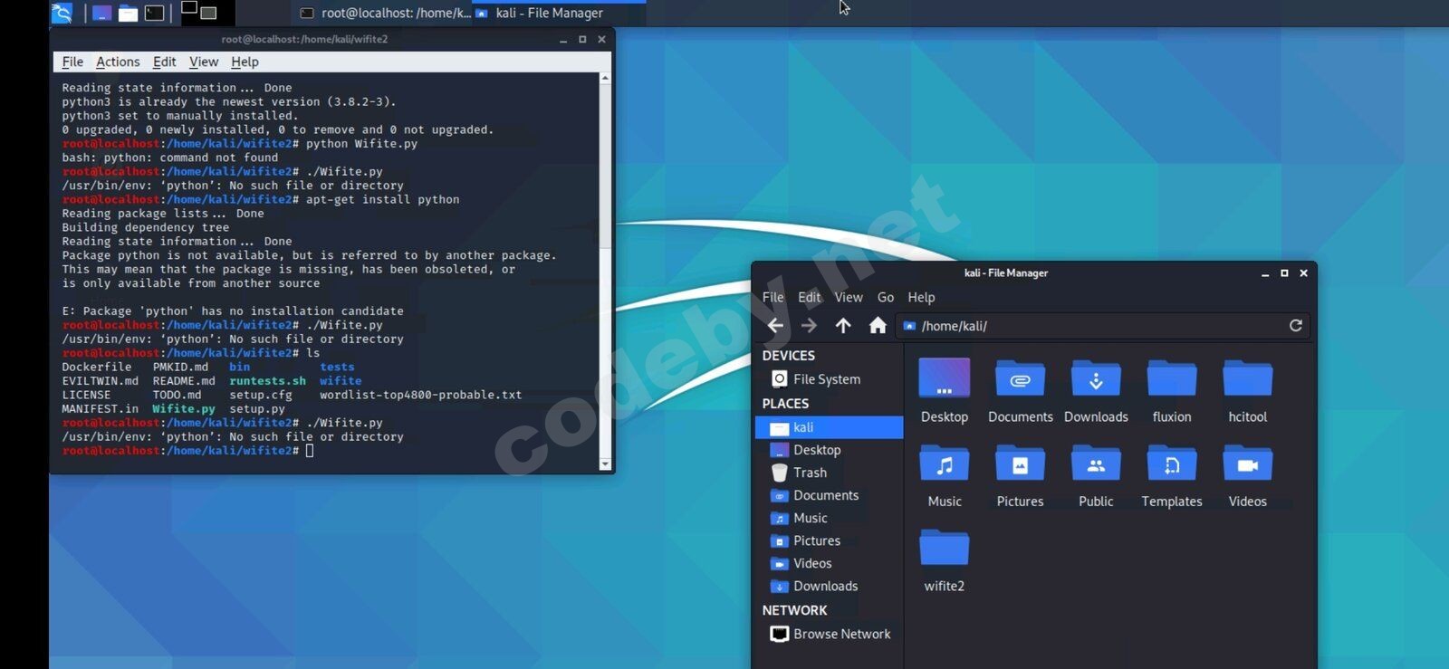Reload the current folder view
The width and height of the screenshot is (1449, 669).
tap(1295, 326)
